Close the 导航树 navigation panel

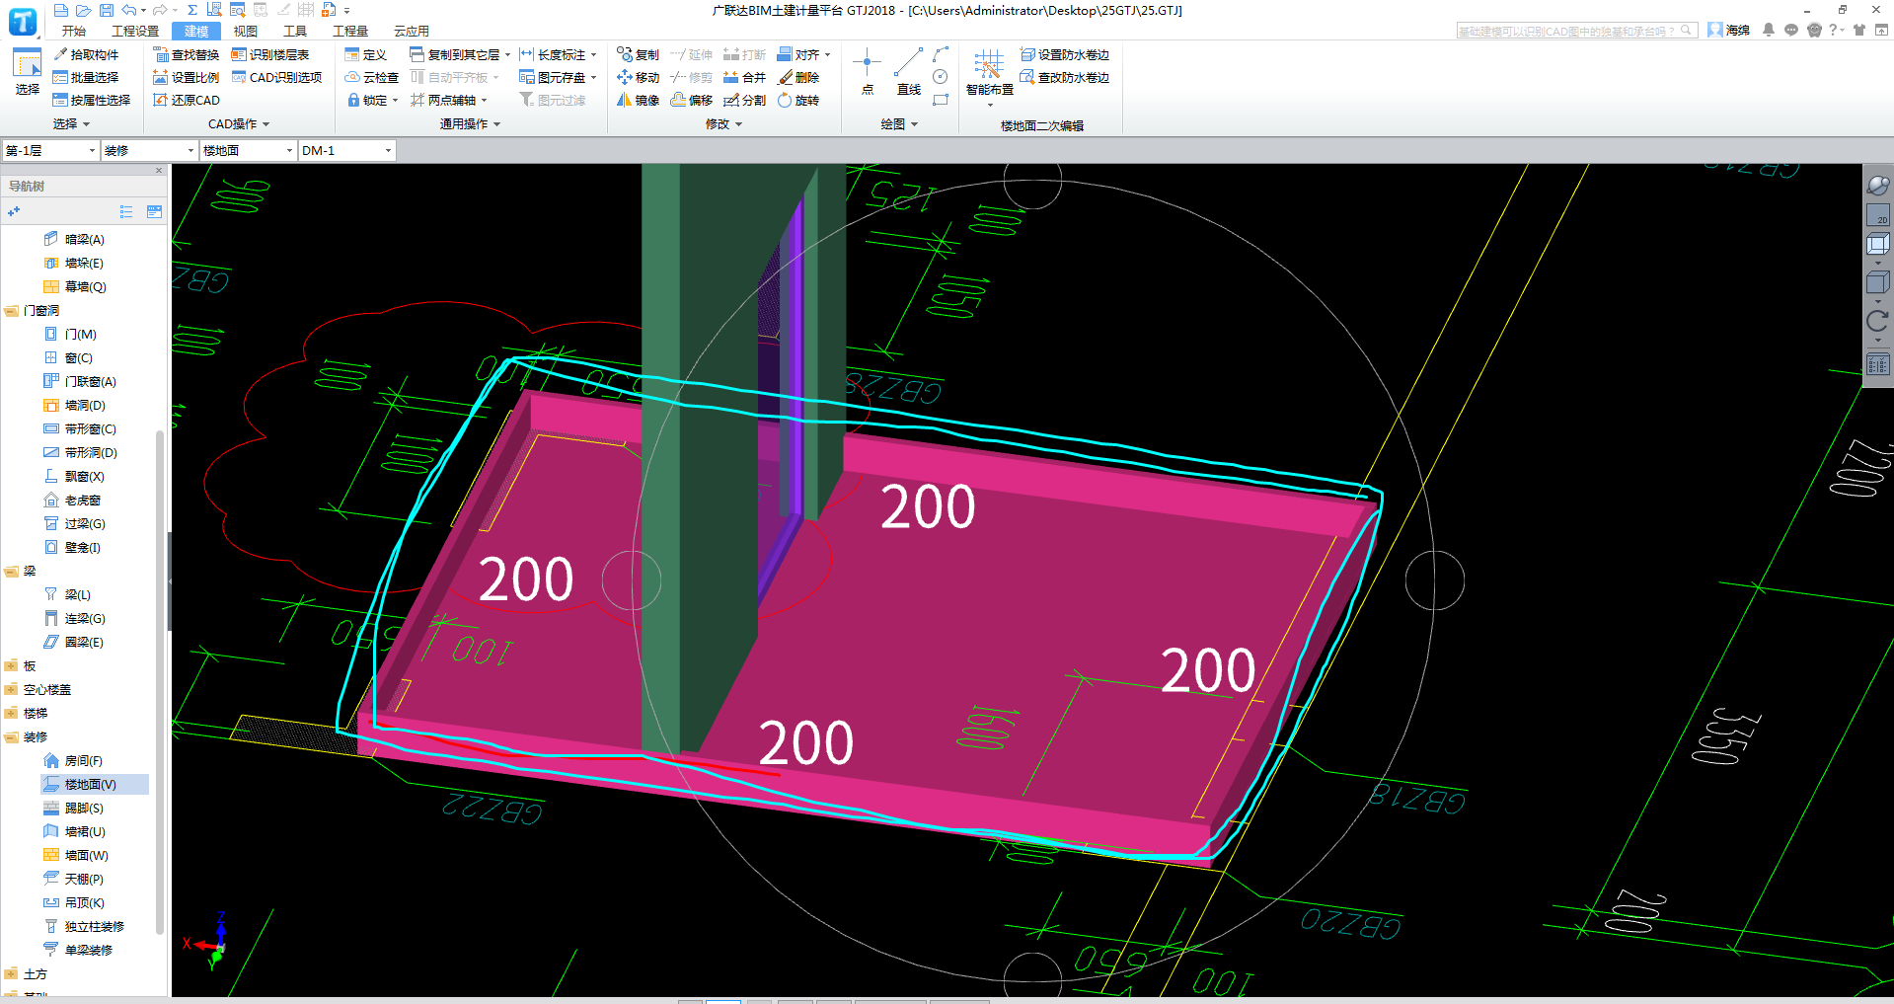(x=159, y=171)
